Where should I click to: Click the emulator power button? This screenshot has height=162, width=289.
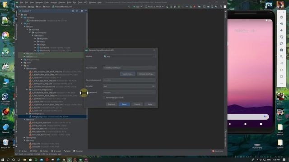[281, 17]
